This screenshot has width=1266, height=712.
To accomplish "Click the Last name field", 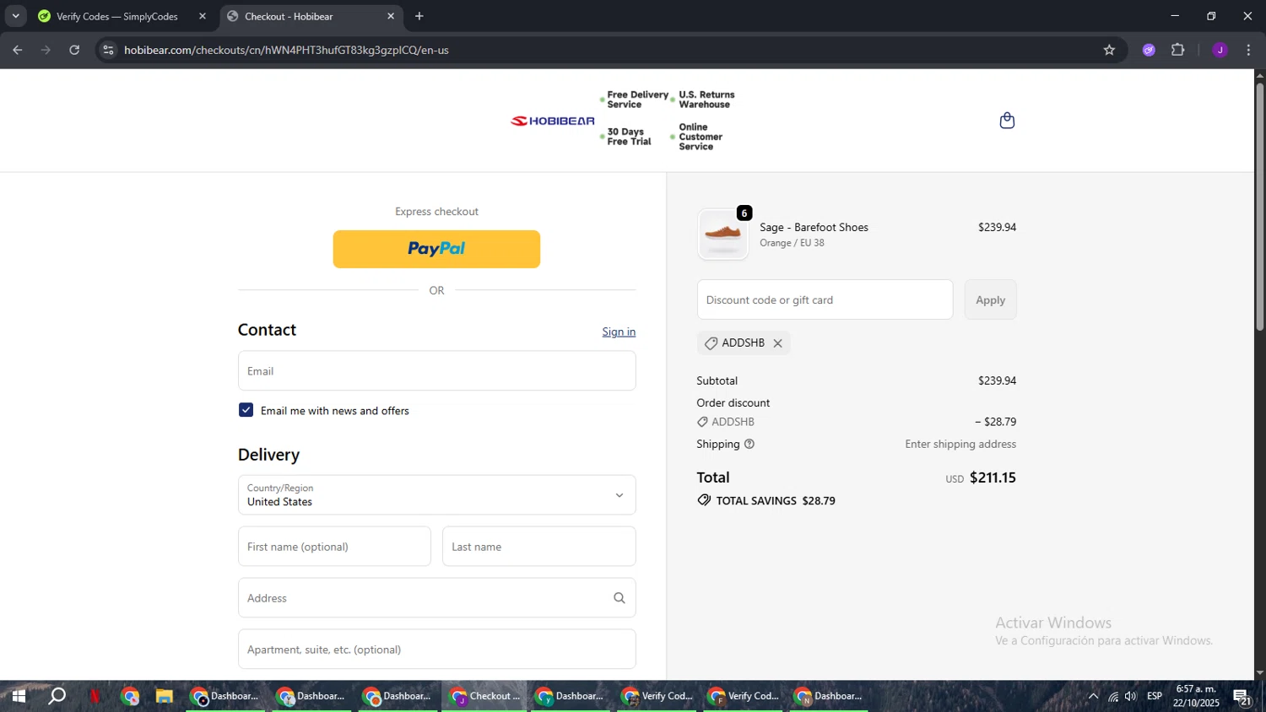I will point(539,547).
